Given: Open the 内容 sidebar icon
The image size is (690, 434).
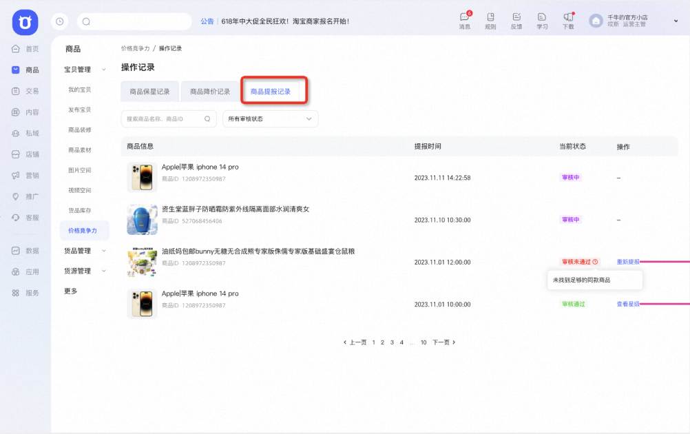Looking at the screenshot, I should coord(15,112).
